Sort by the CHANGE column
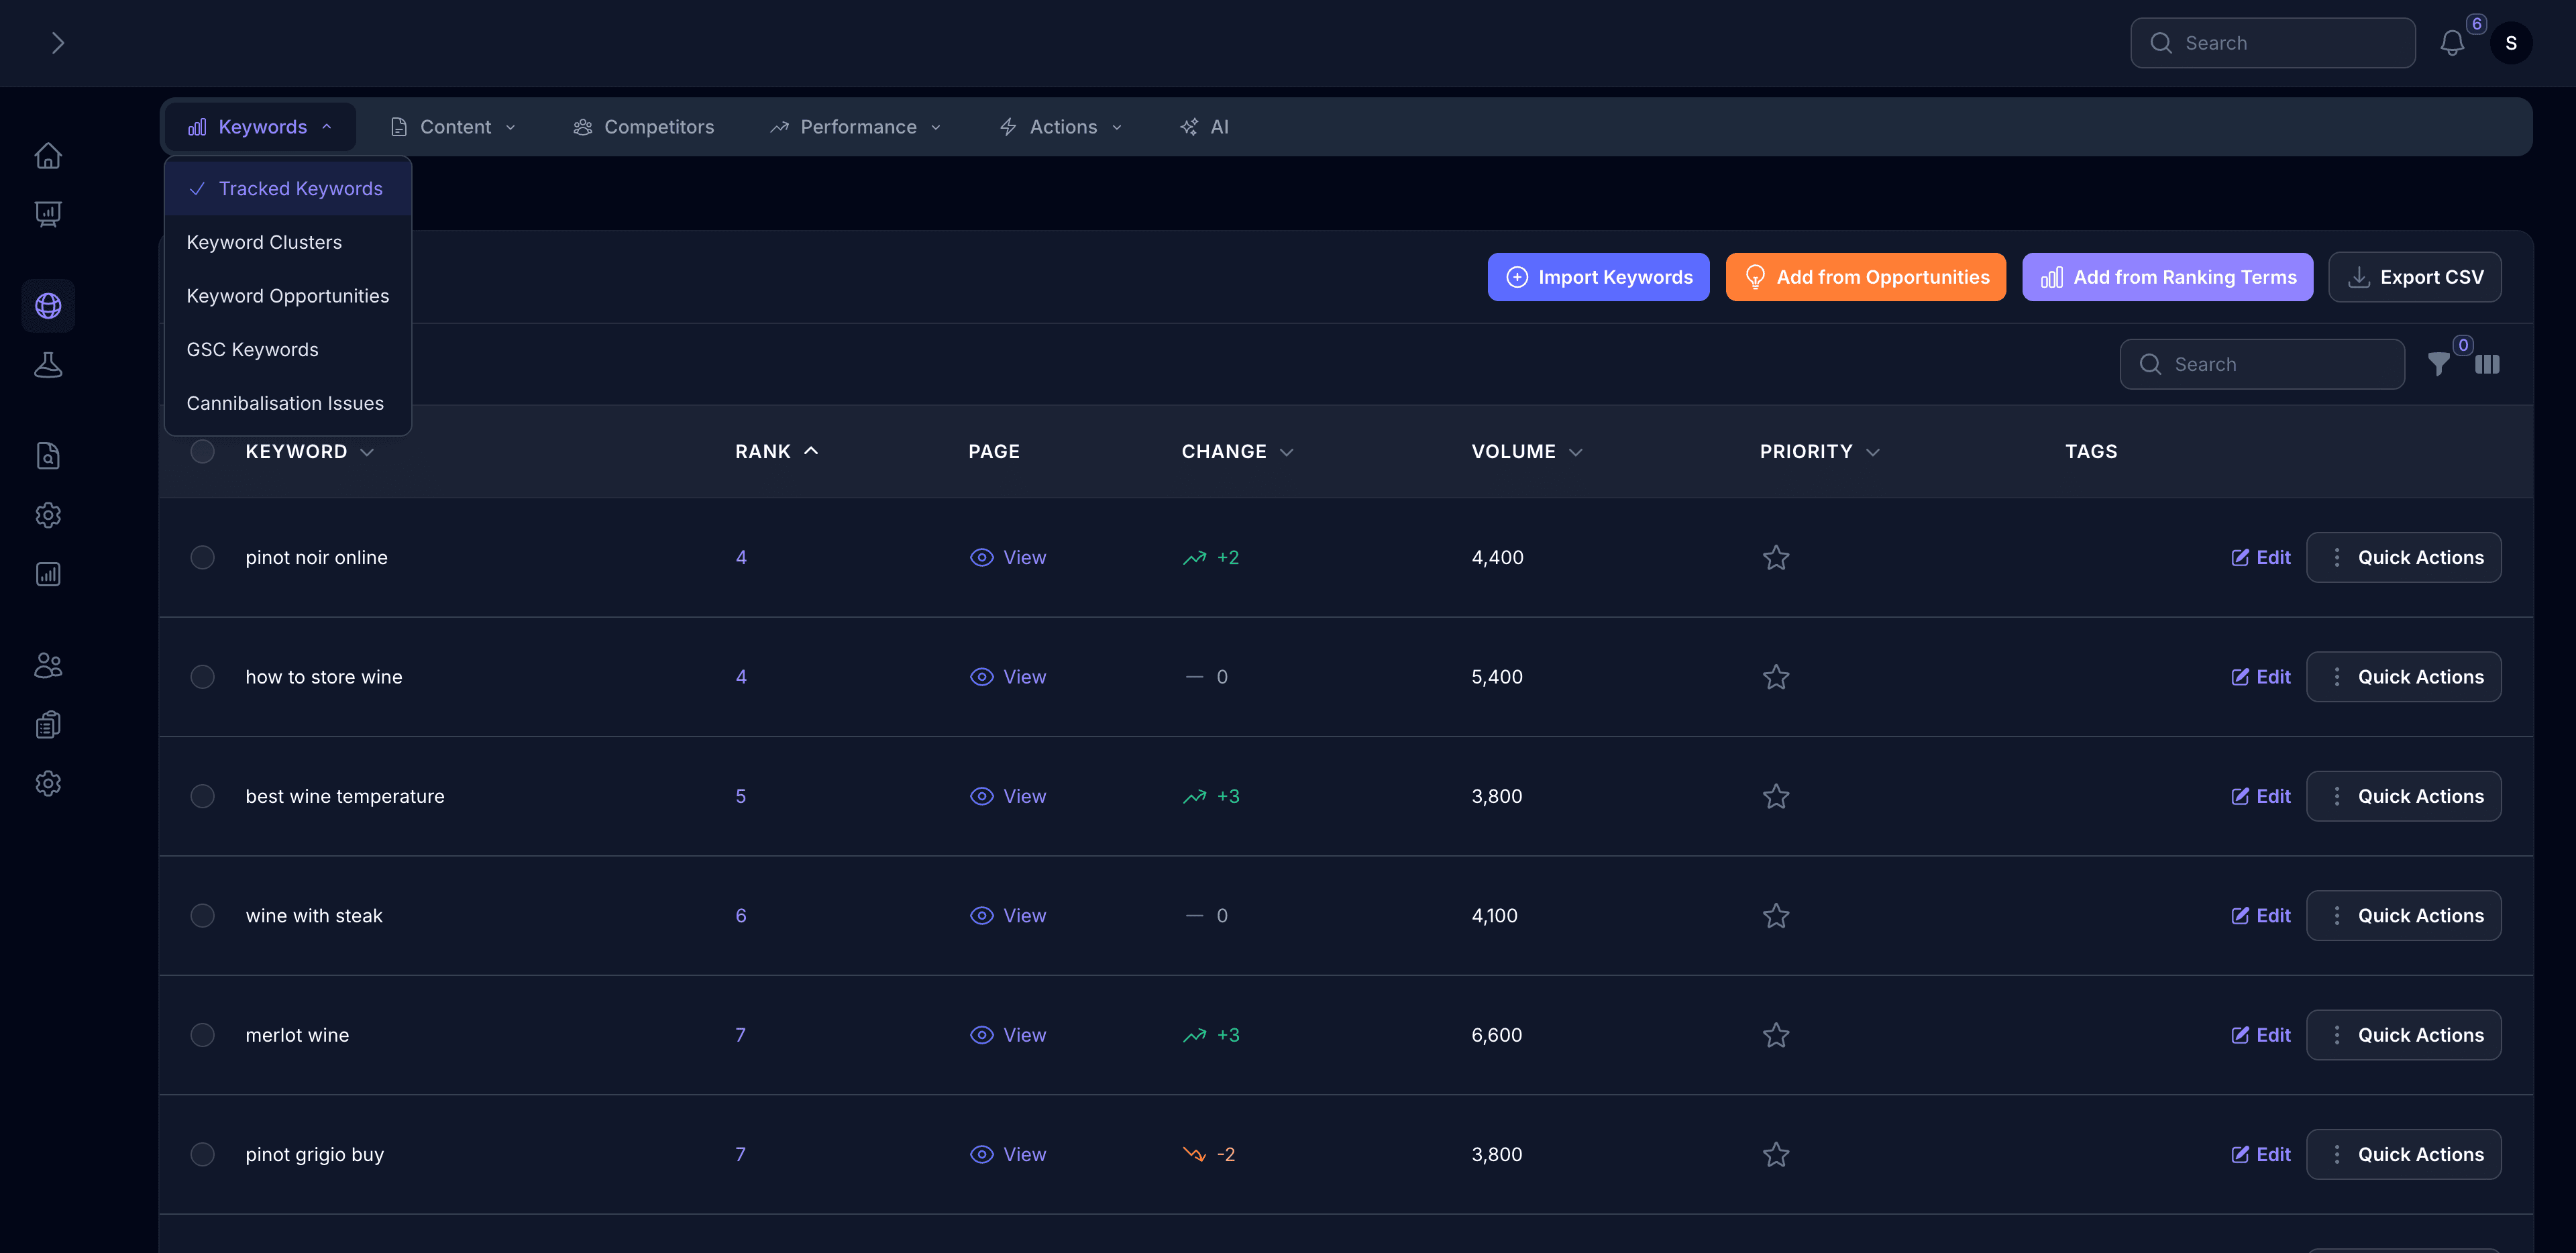2576x1253 pixels. 1238,451
